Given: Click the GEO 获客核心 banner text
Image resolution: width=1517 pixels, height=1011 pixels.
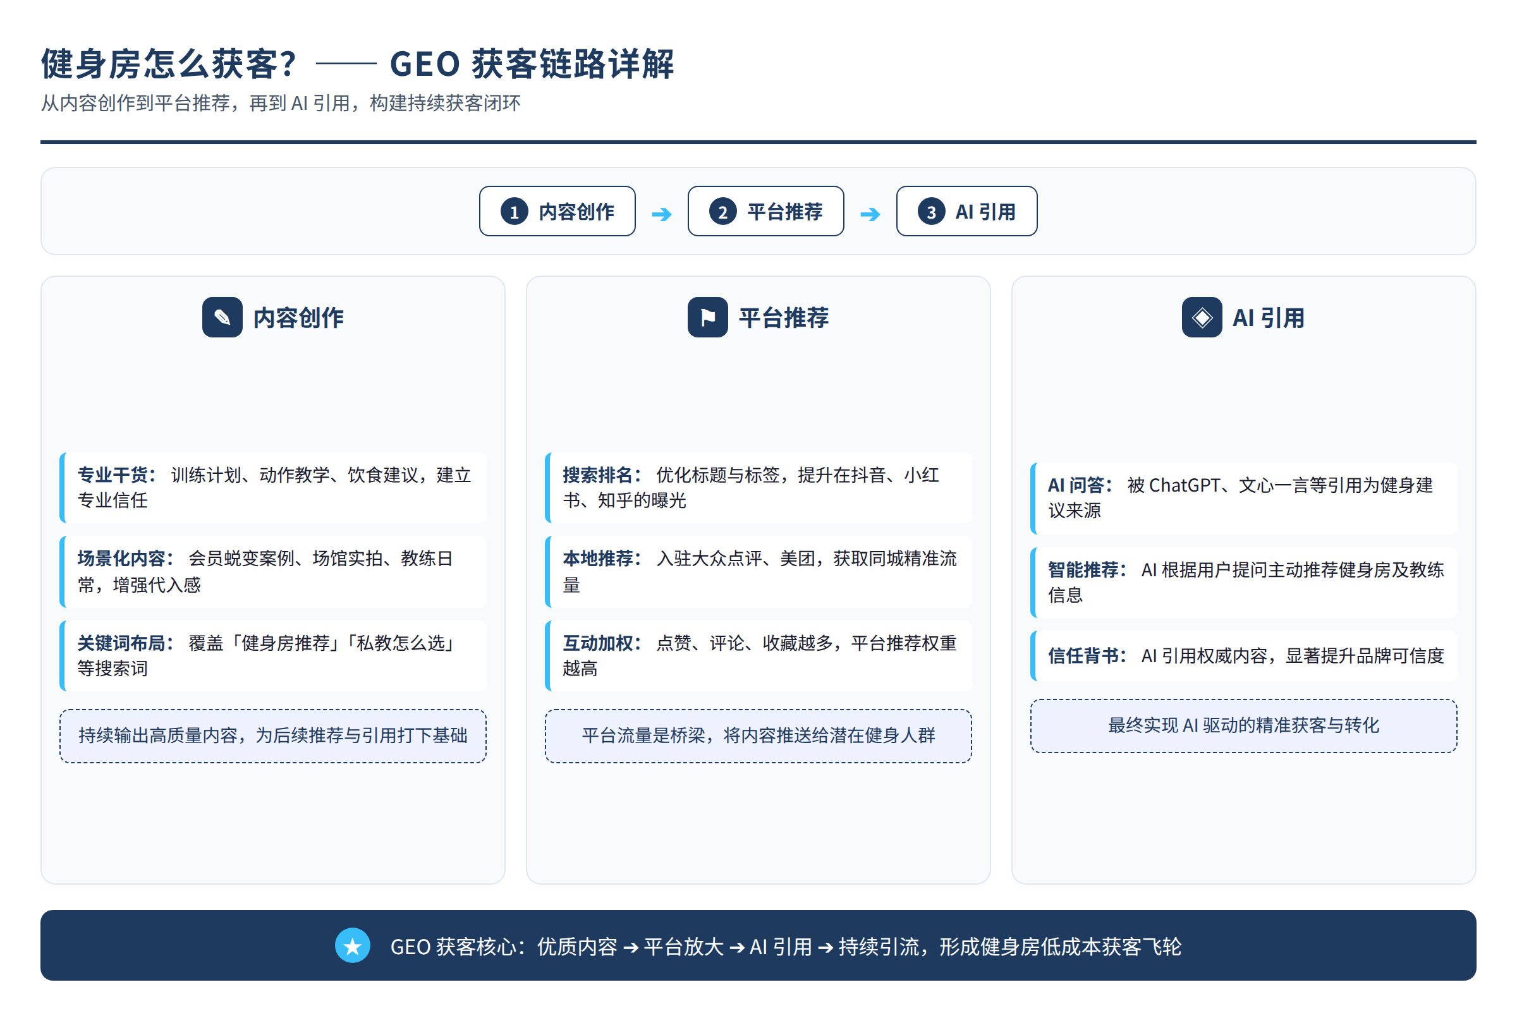Looking at the screenshot, I should (x=785, y=946).
